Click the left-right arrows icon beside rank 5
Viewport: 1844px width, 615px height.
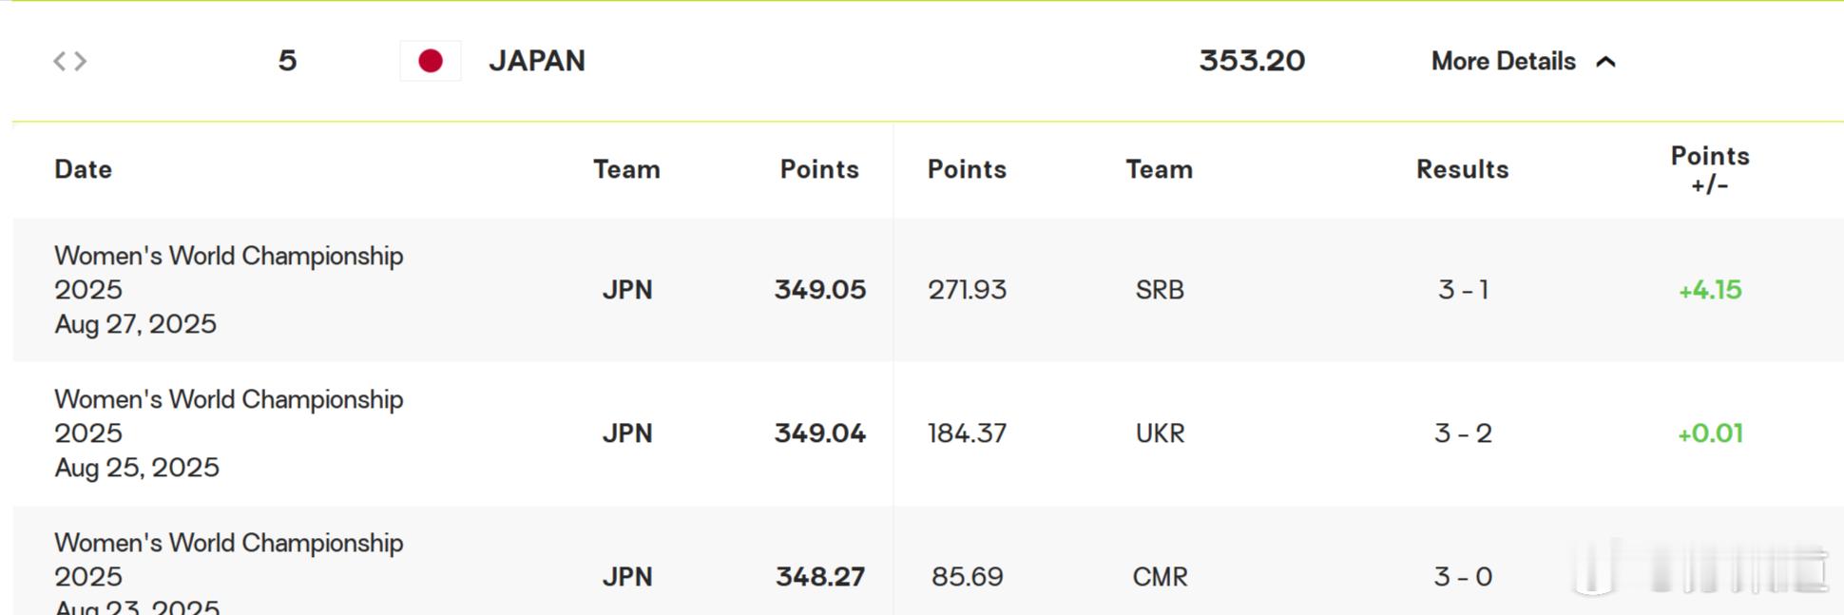pos(69,61)
